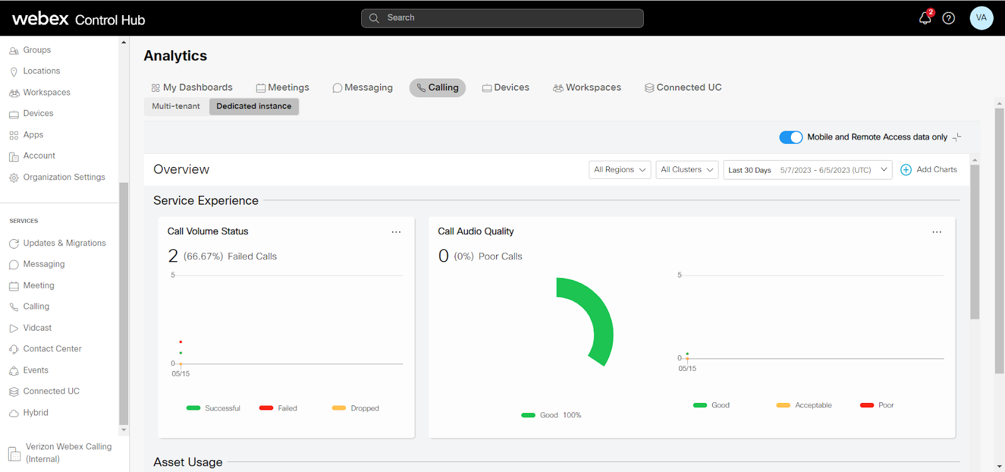Click the plus icon for Add Charts
Image resolution: width=1005 pixels, height=472 pixels.
[x=906, y=169]
